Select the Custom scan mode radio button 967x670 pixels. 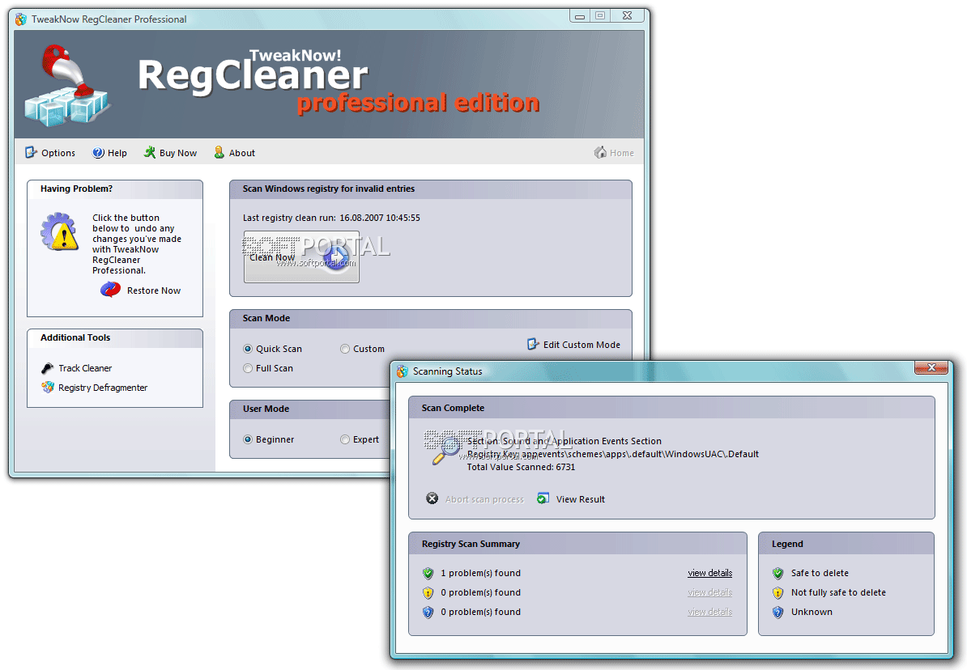click(345, 349)
